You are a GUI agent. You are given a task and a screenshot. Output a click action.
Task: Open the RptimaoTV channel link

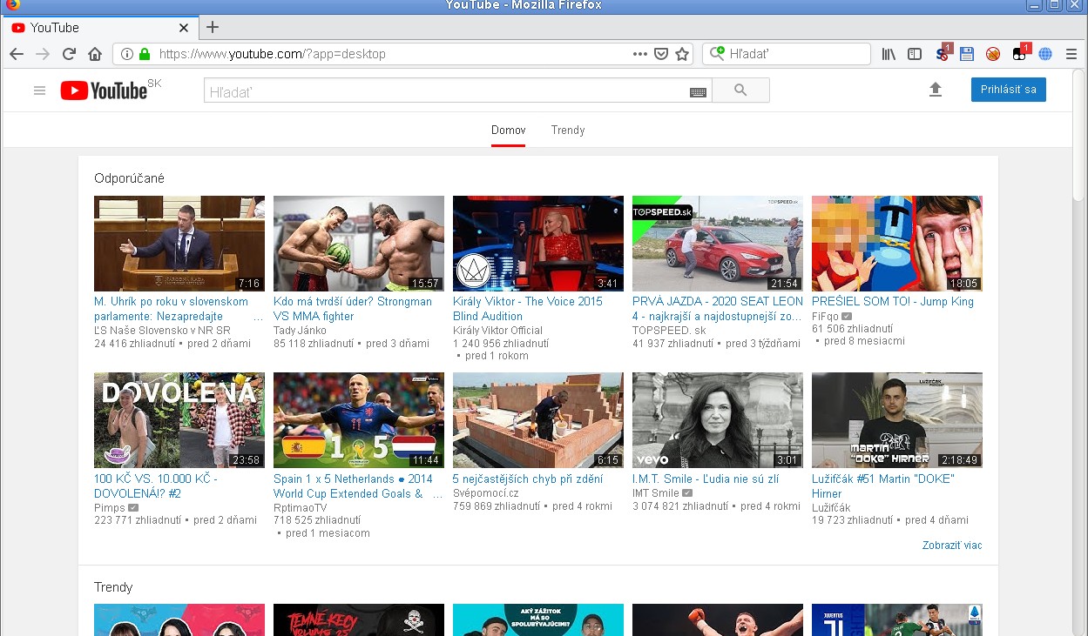click(301, 507)
